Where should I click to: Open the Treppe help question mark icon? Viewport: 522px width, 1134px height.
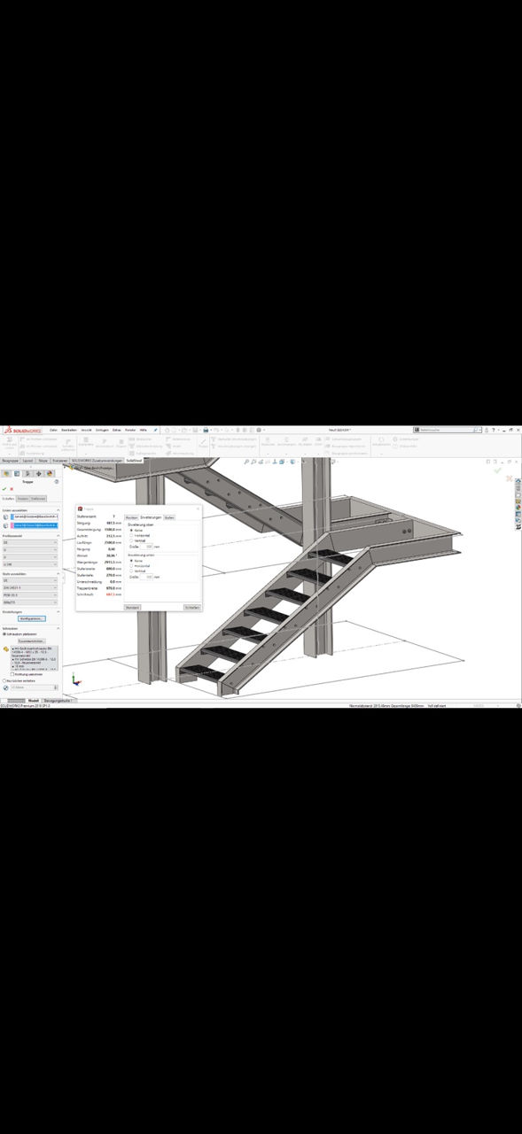(x=57, y=482)
